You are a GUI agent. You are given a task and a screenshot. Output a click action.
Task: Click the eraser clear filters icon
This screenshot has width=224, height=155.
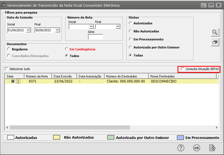[215, 42]
